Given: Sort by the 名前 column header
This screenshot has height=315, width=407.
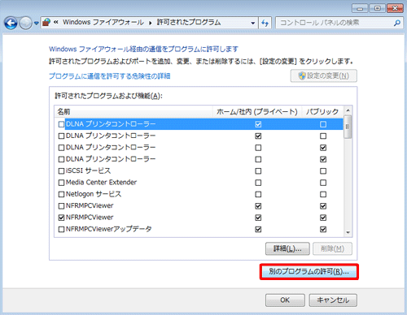Looking at the screenshot, I should click(133, 111).
